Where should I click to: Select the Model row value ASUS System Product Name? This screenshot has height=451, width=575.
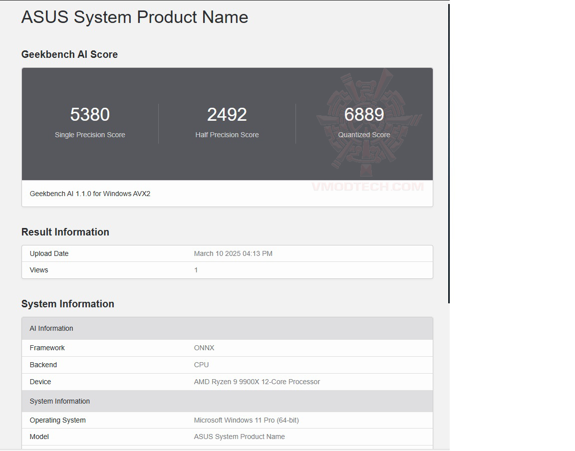click(239, 437)
